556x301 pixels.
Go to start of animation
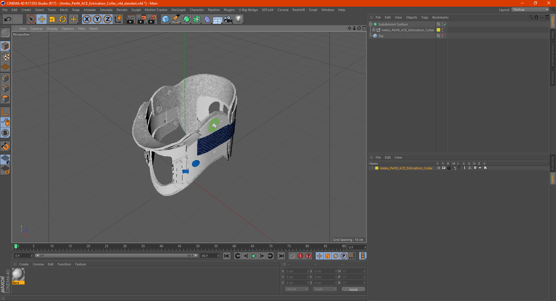coord(227,256)
